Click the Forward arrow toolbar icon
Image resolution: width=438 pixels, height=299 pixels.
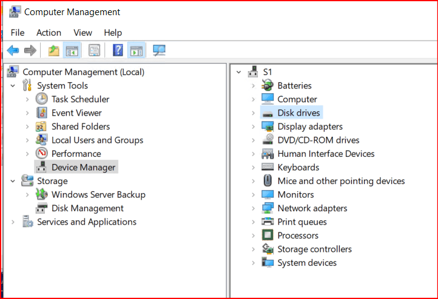[x=30, y=50]
